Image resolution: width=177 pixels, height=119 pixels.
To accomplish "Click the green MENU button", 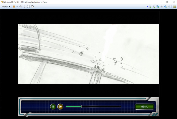I will coord(144,107).
